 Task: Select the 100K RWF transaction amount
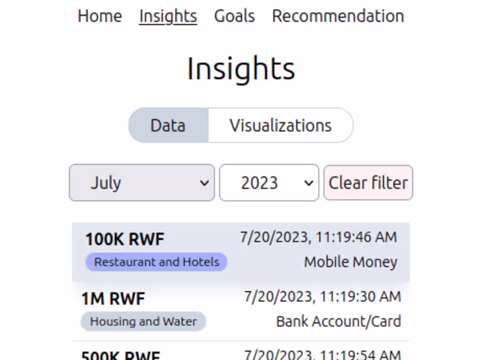(125, 239)
